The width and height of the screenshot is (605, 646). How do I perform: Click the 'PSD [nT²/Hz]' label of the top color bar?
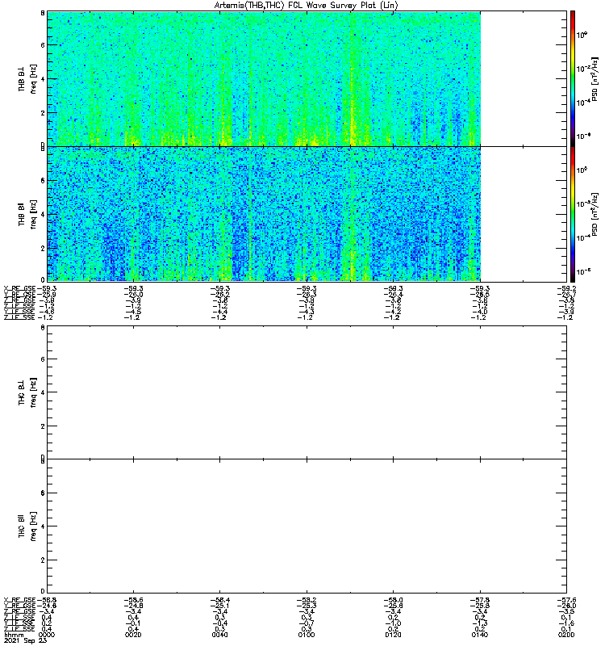(x=595, y=79)
